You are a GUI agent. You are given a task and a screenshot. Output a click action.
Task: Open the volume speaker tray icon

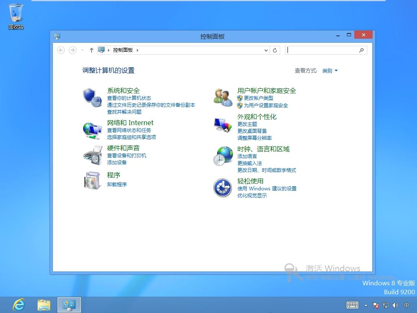(395, 305)
